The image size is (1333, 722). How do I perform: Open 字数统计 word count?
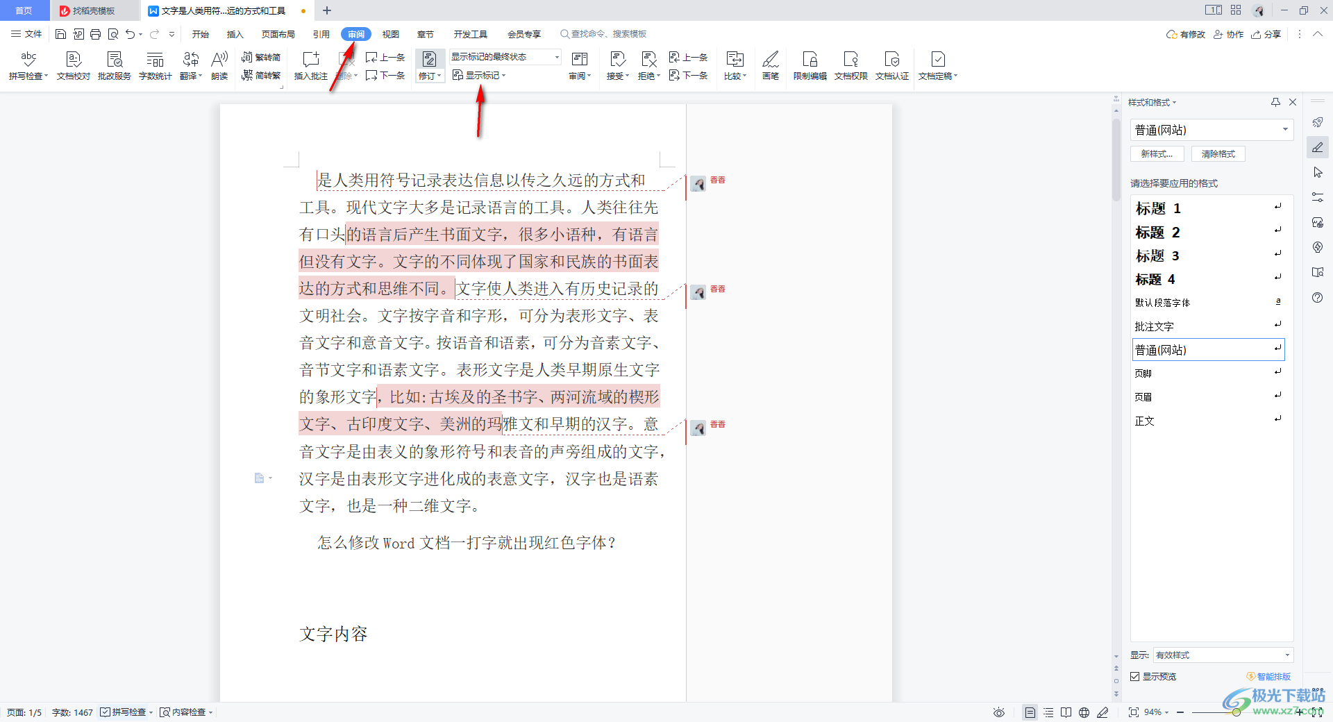[x=156, y=66]
